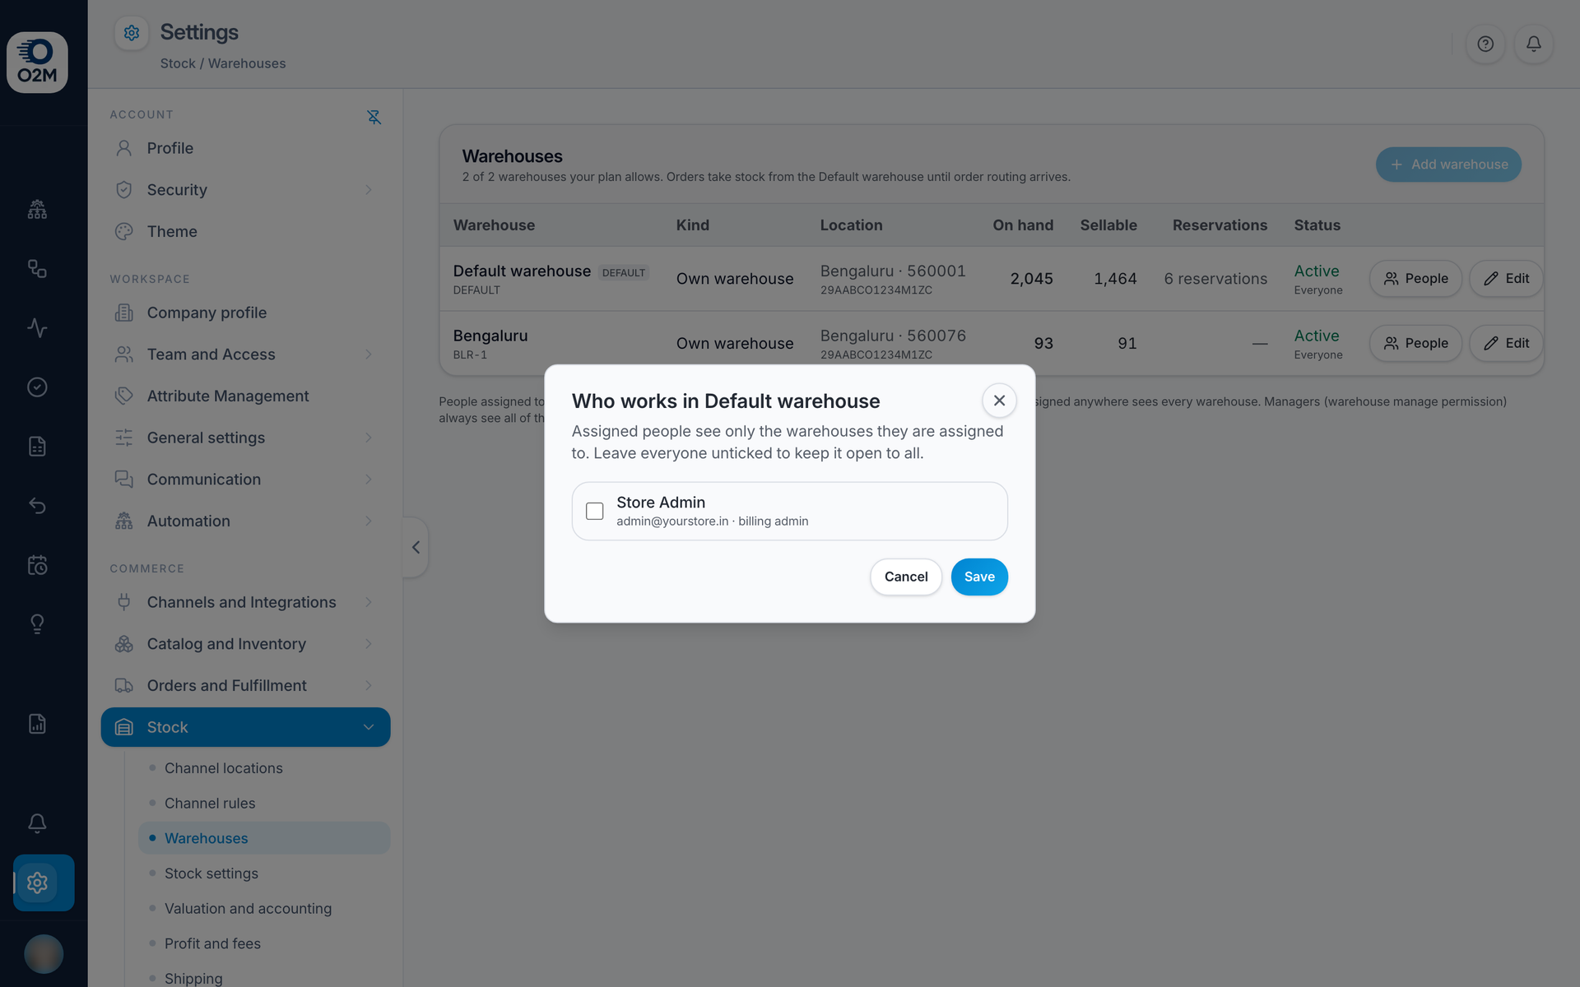Image resolution: width=1580 pixels, height=987 pixels.
Task: Open the lightbulb insights rail icon
Action: pyautogui.click(x=37, y=623)
